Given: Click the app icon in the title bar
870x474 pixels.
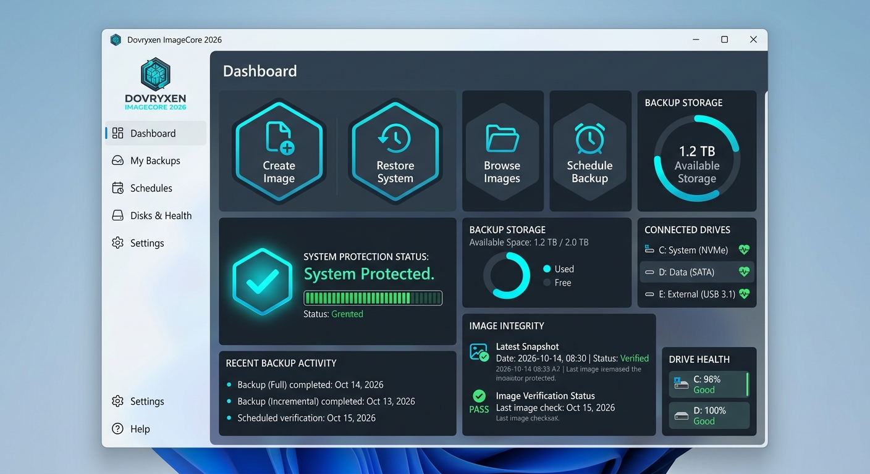Looking at the screenshot, I should click(116, 40).
